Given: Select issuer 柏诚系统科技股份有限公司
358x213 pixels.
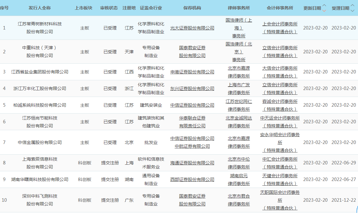Looking at the screenshot, I should tap(40, 105).
